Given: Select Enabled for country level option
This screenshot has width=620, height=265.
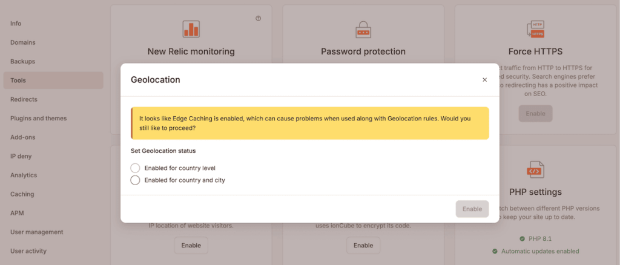Looking at the screenshot, I should tap(136, 168).
